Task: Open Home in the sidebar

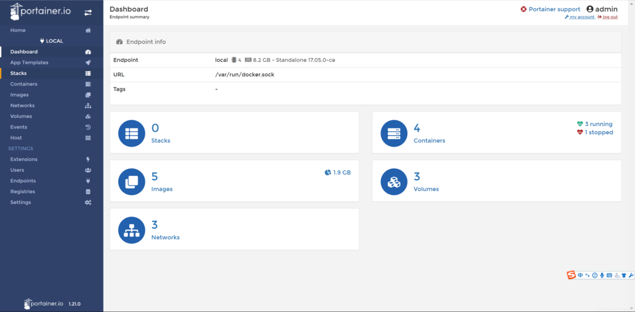Action: 18,31
